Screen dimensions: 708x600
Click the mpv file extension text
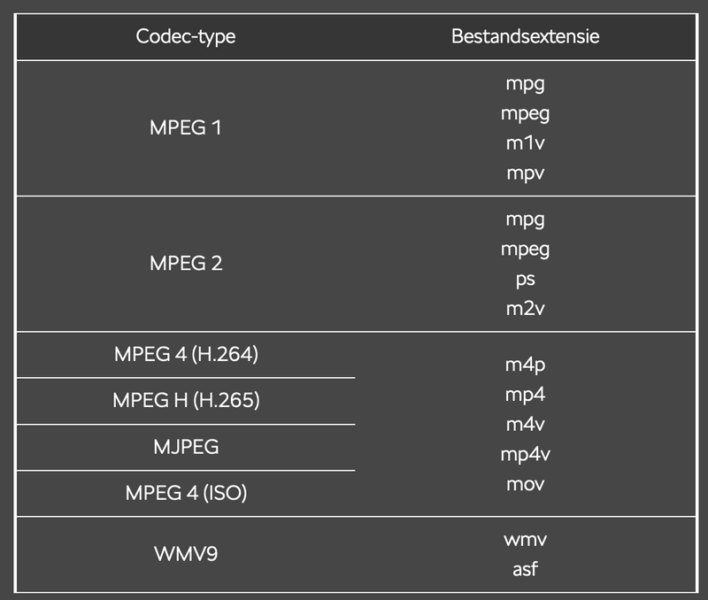pos(525,173)
